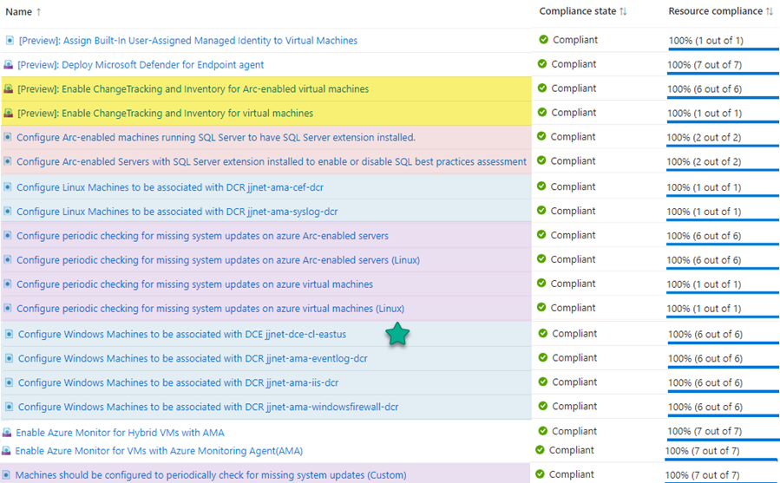Click initiative icon beside ChangeTracking for Arc-enabled virtual machines
The width and height of the screenshot is (780, 483).
click(x=9, y=89)
